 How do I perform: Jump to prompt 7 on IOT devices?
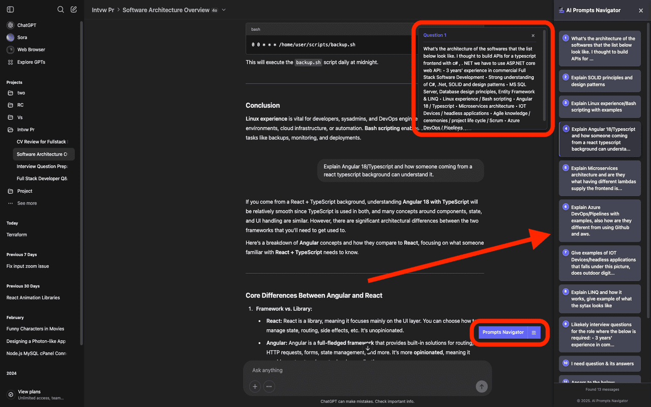600,263
